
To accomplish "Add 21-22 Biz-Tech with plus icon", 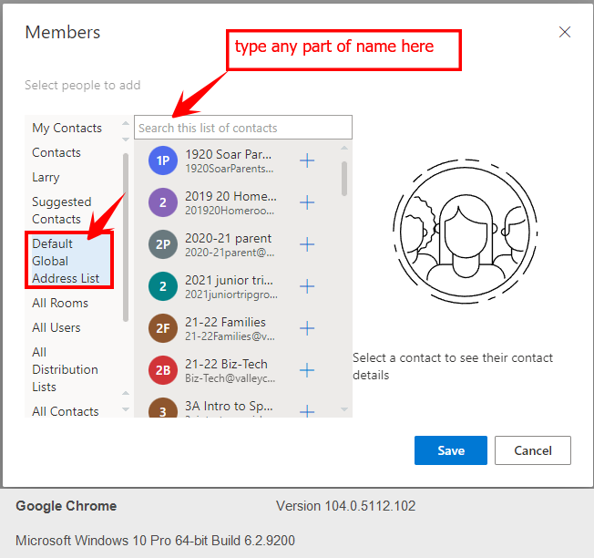I will click(307, 370).
